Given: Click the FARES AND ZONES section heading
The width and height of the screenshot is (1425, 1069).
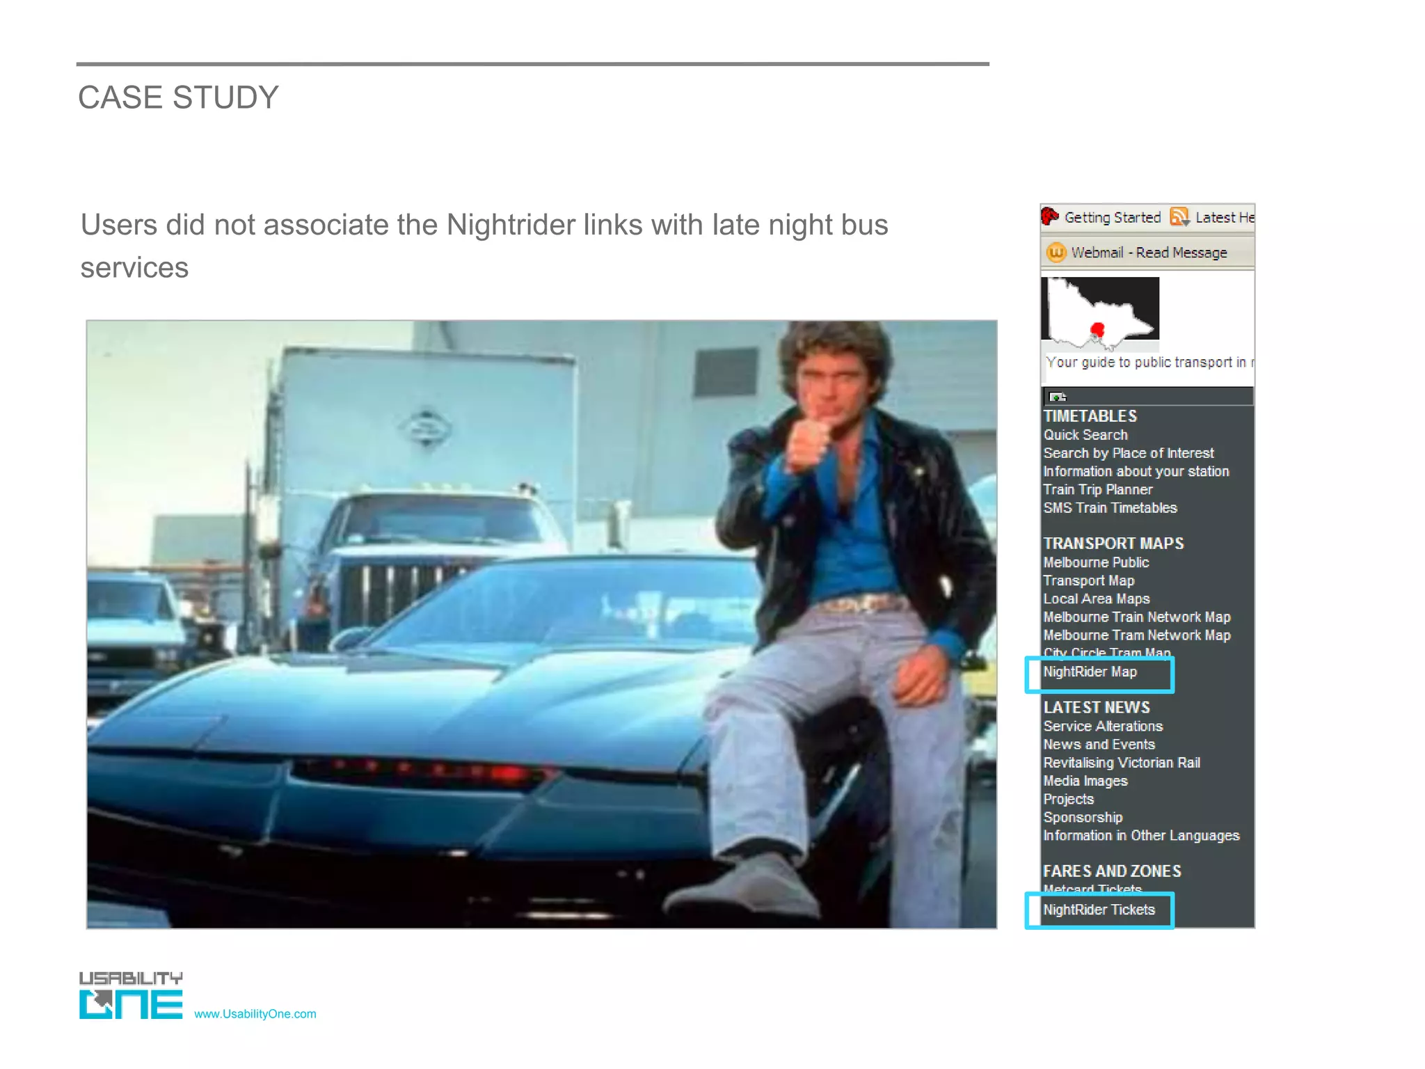Looking at the screenshot, I should point(1112,871).
